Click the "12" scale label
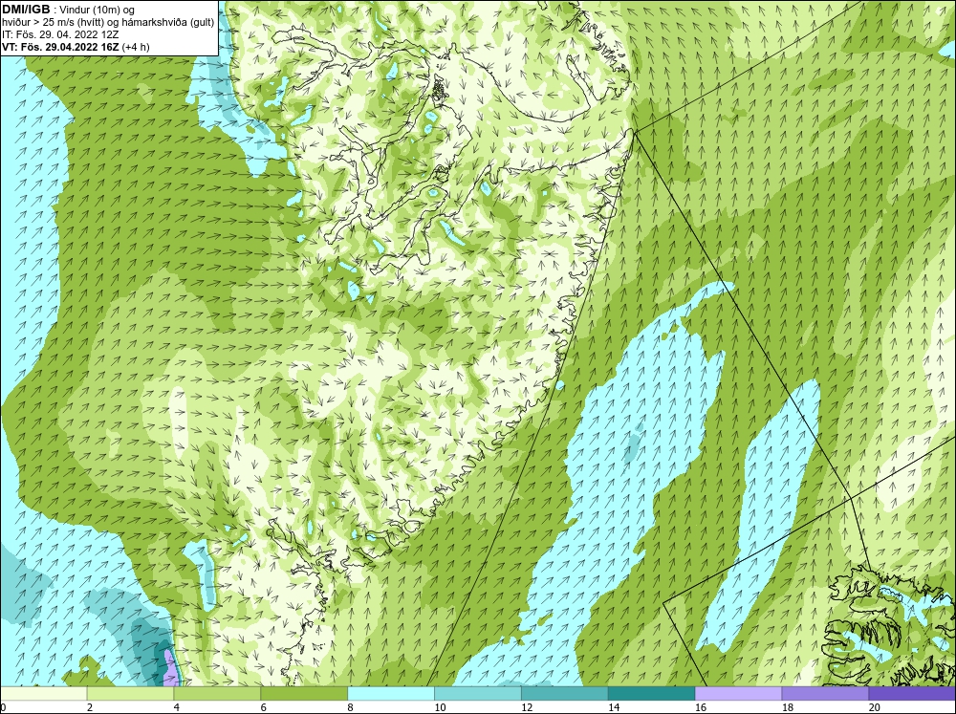 (x=528, y=707)
